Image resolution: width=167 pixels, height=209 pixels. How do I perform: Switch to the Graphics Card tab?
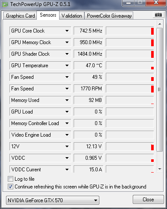pos(20,16)
